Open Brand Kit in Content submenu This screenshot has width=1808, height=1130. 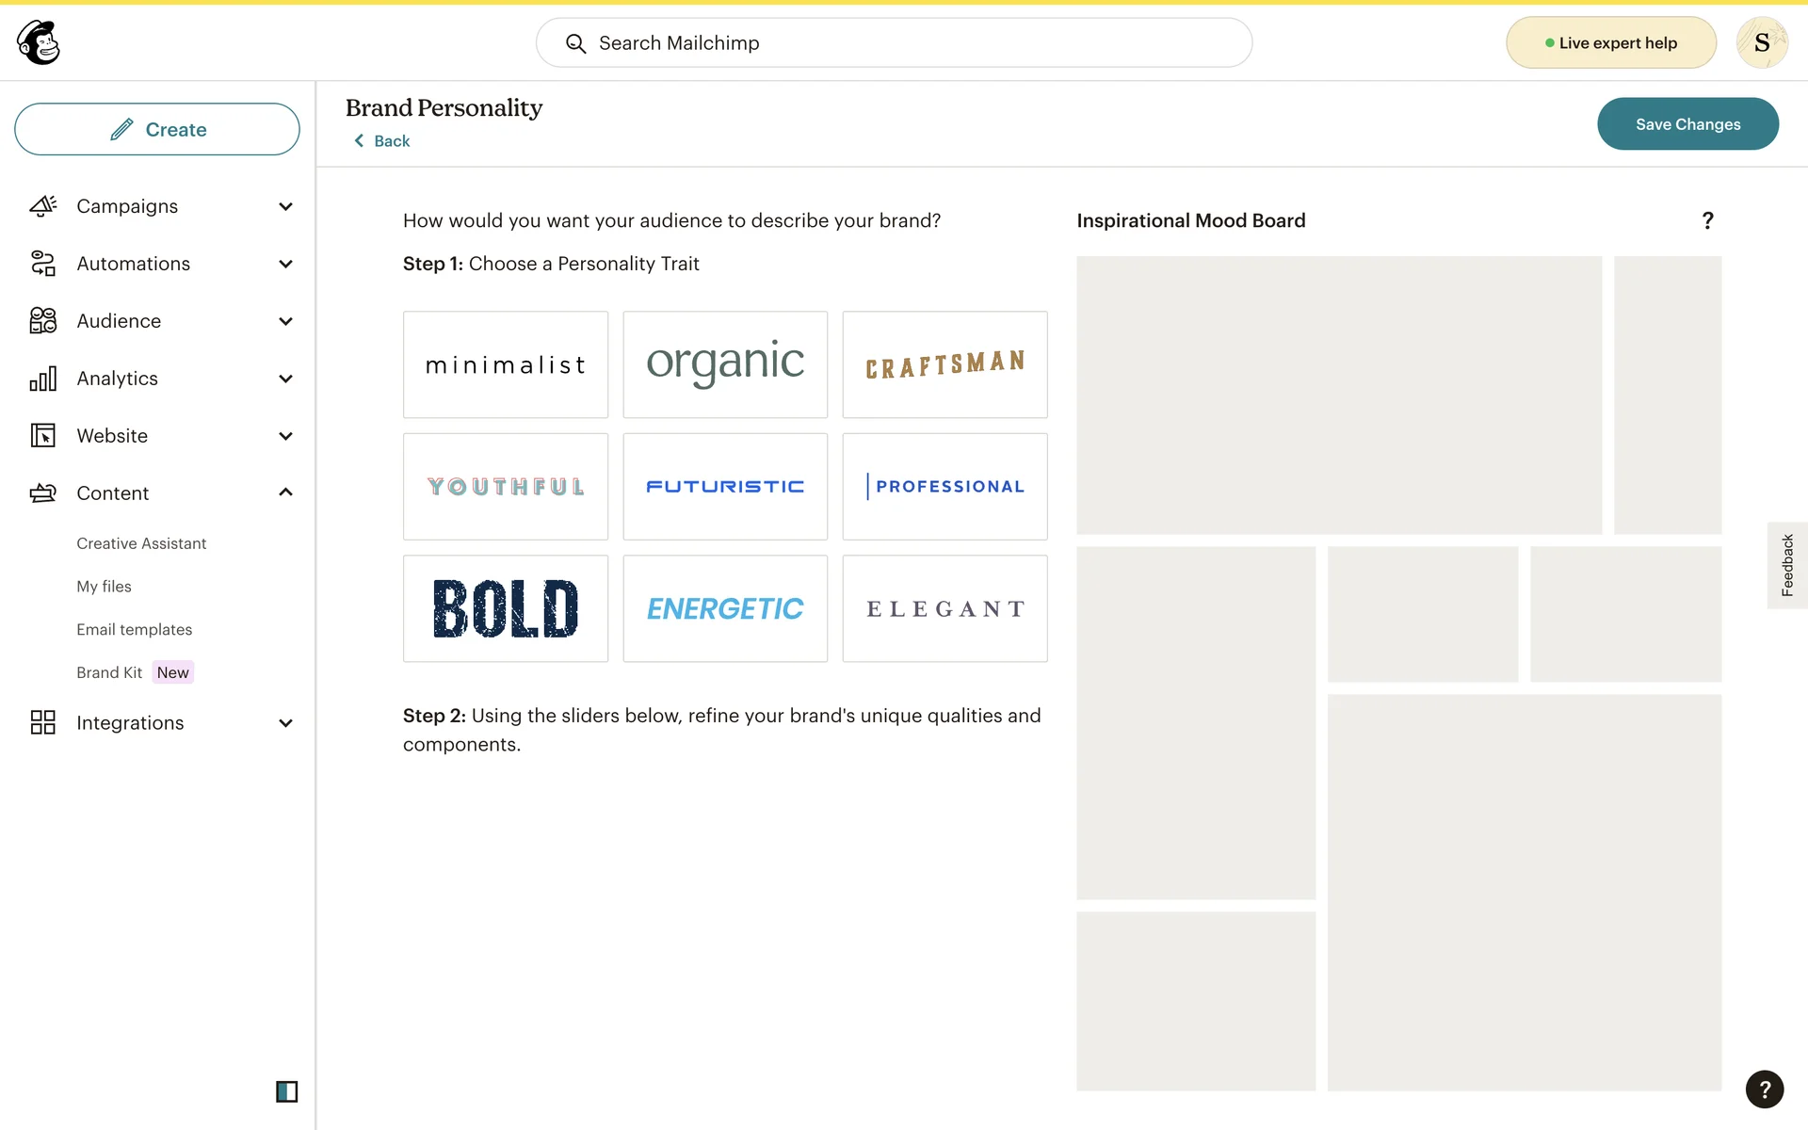point(109,672)
